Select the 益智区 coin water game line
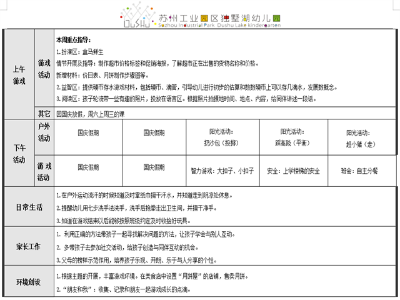This screenshot has height=300, width=400. click(x=187, y=87)
